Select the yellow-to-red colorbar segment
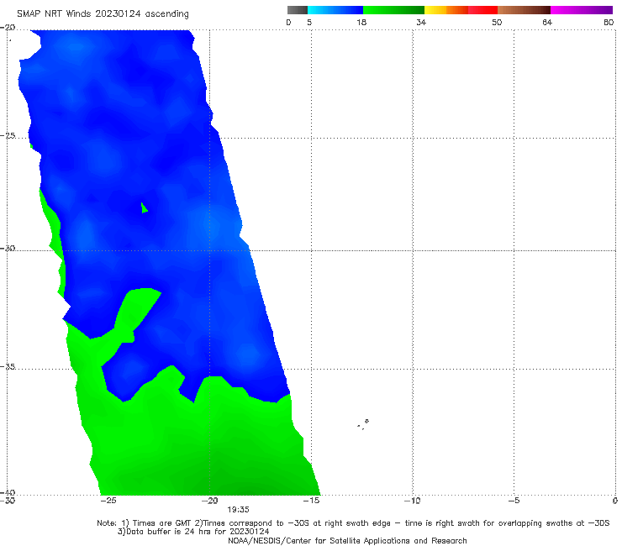The width and height of the screenshot is (622, 546). click(x=461, y=10)
